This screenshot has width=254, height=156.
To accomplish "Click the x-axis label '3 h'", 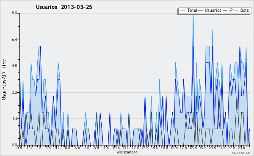I will click(48, 148).
